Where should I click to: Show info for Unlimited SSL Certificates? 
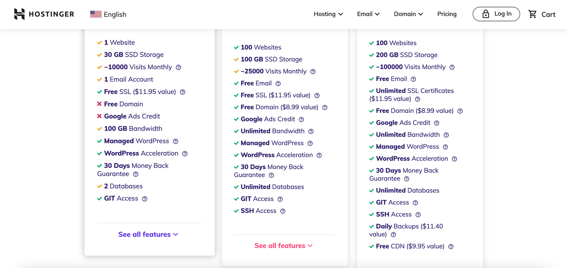(417, 99)
